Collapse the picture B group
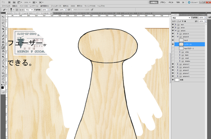Image resolution: width=211 pixels, height=139 pixels. [x=178, y=37]
